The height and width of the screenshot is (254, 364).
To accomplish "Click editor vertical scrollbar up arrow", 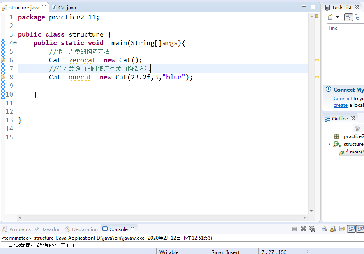I will [x=311, y=16].
